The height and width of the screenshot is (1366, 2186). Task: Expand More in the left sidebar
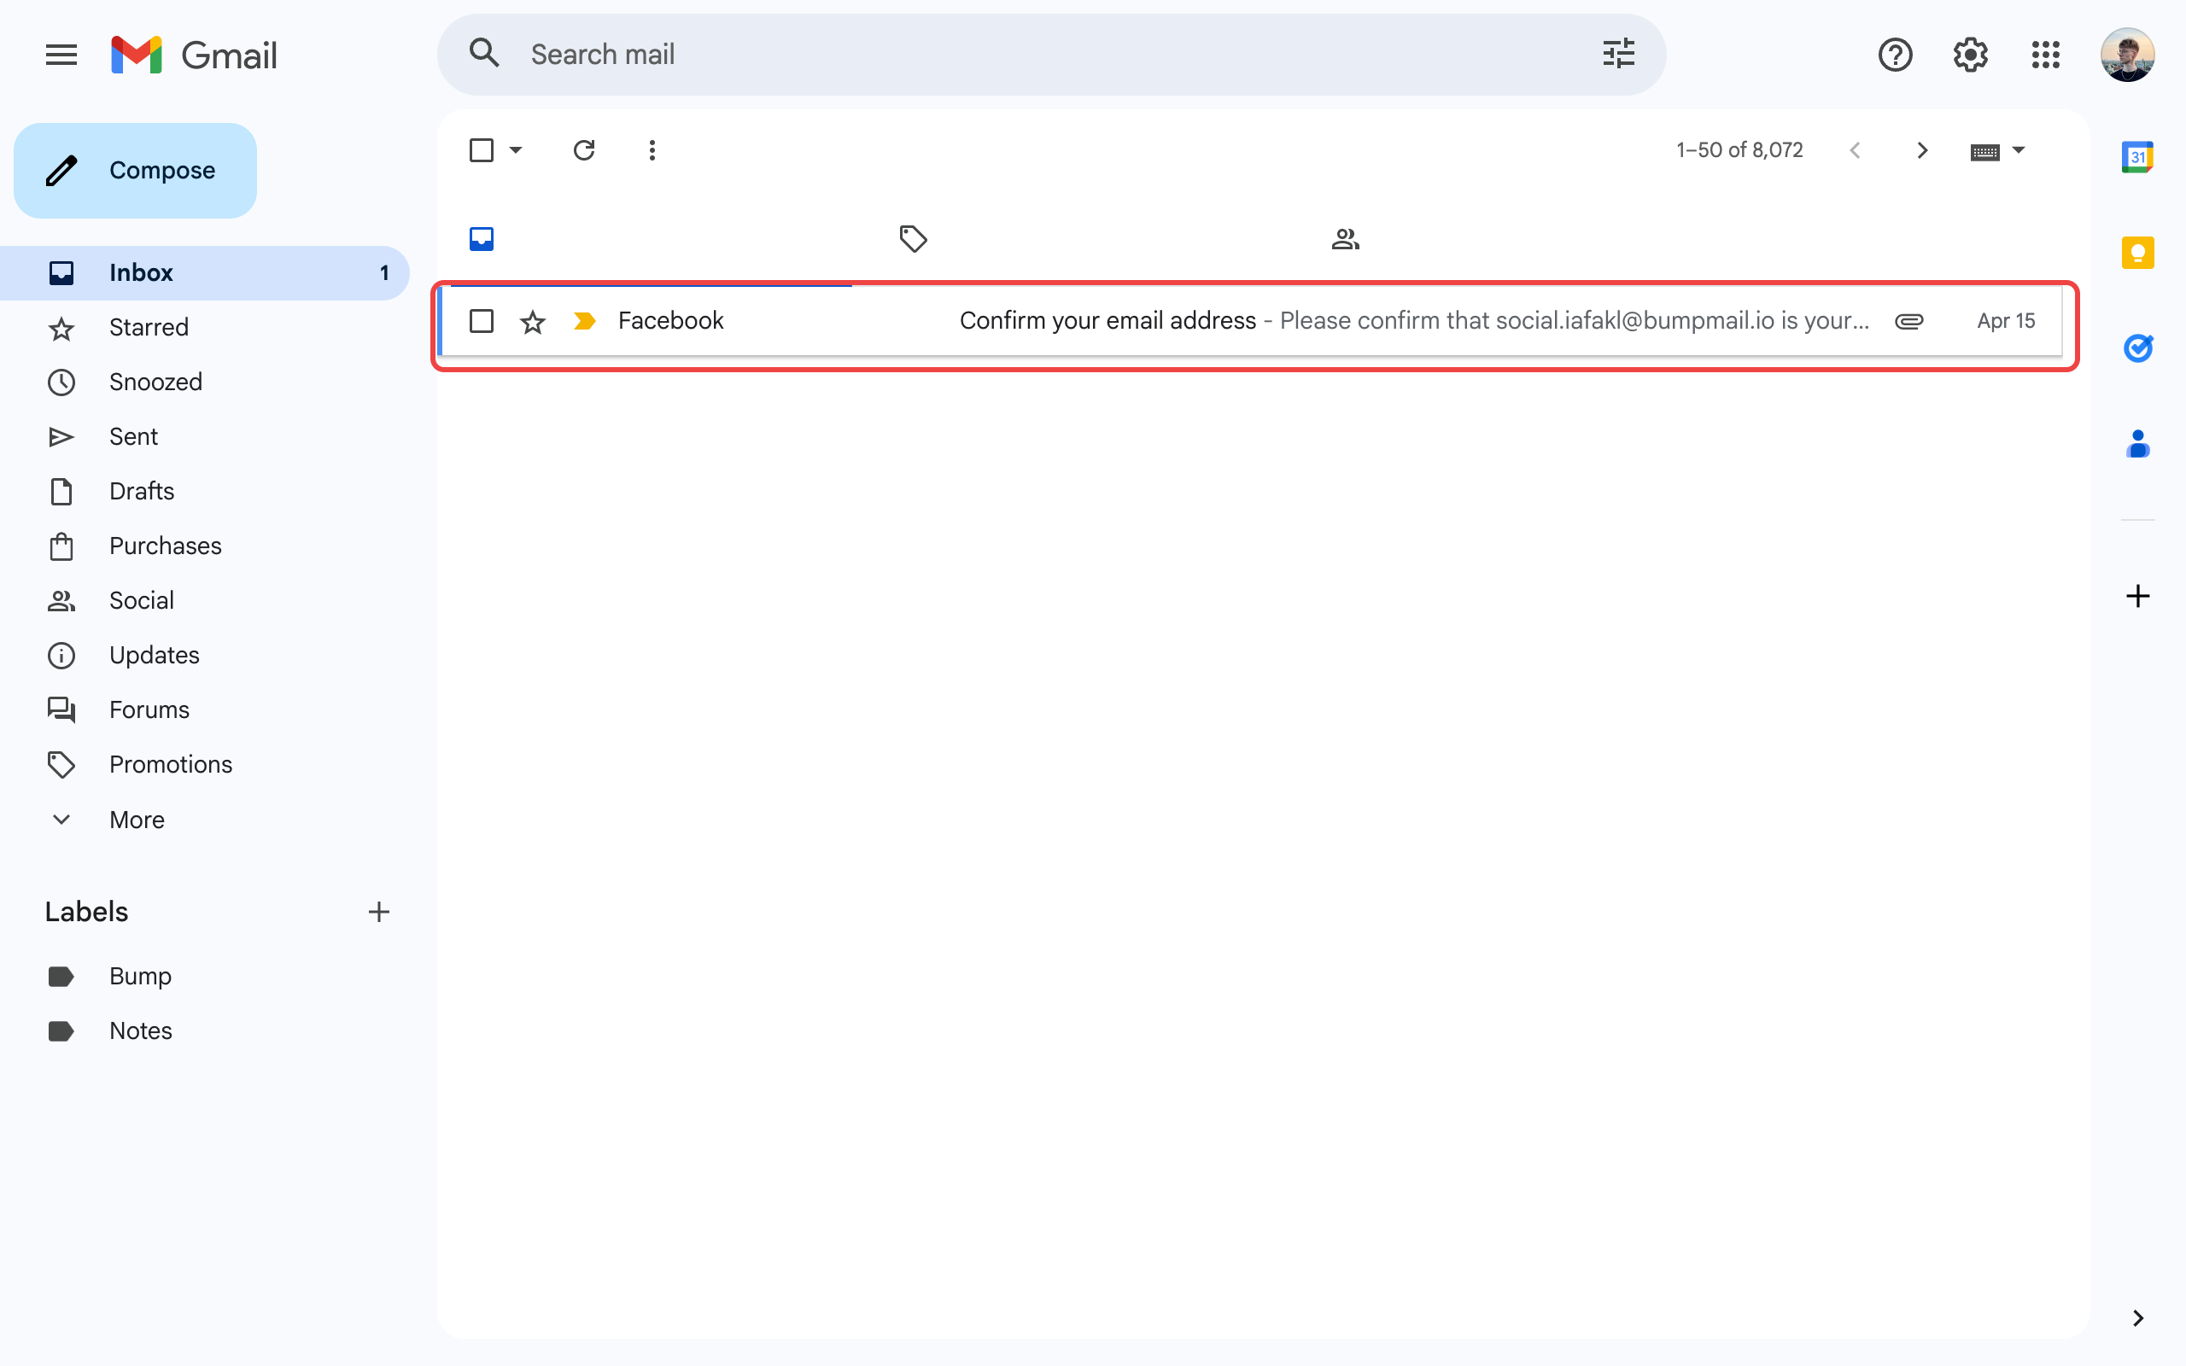[x=137, y=820]
